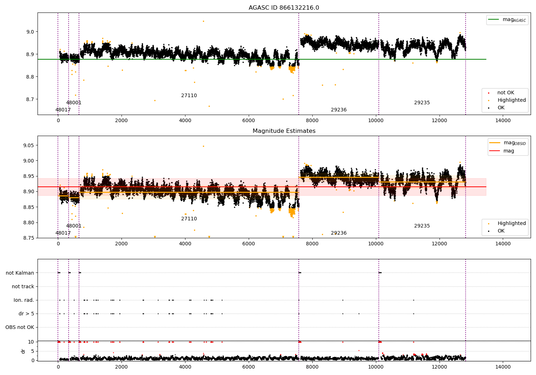This screenshot has width=536, height=375.
Task: Click the 'OBS not OK' row label
Action: [20, 327]
